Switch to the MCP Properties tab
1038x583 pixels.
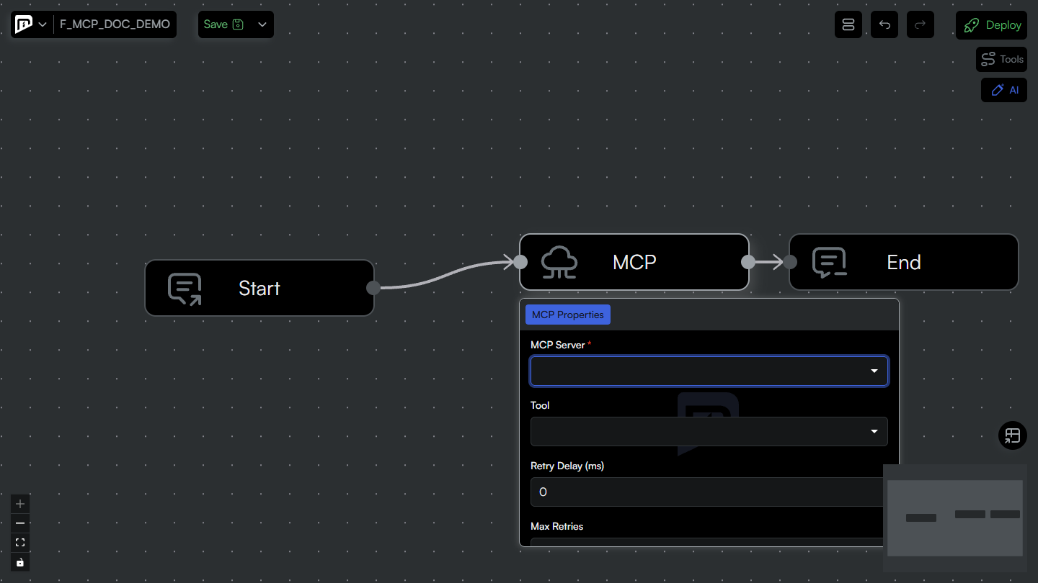[x=568, y=315]
